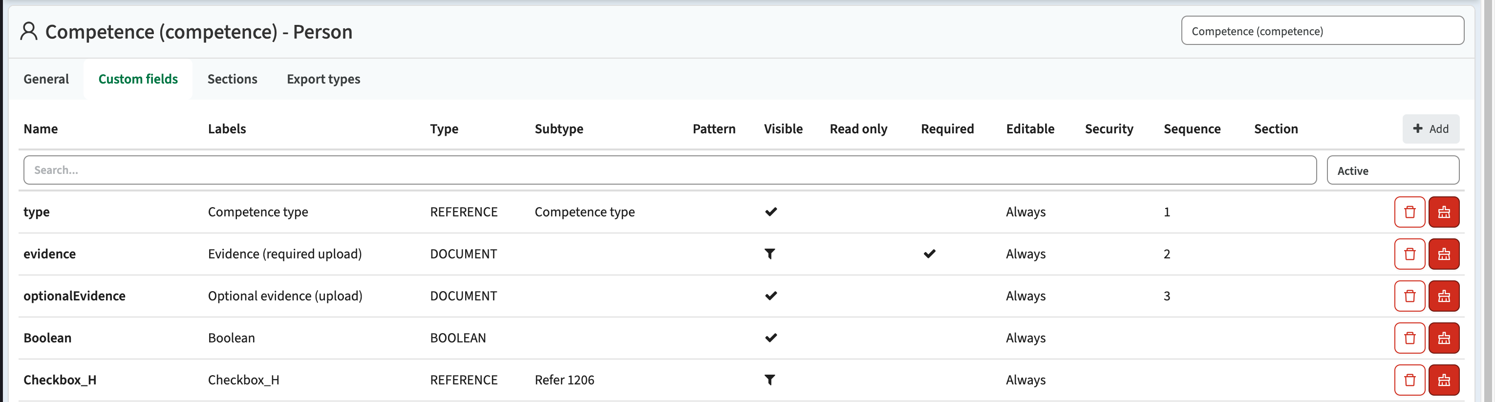Click the Type column header
Viewport: 1495px width, 402px height.
tap(445, 129)
